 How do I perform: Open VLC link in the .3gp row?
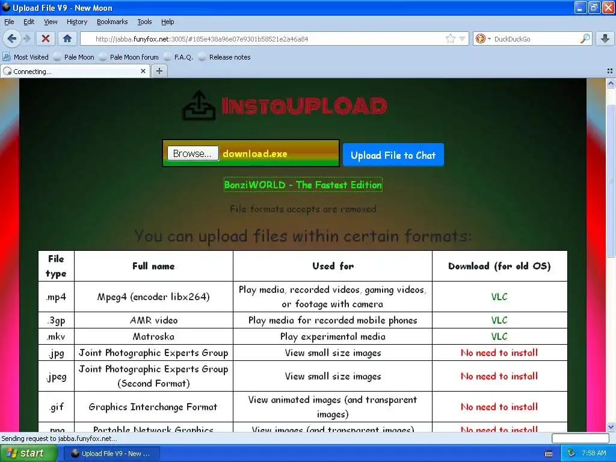(x=499, y=320)
